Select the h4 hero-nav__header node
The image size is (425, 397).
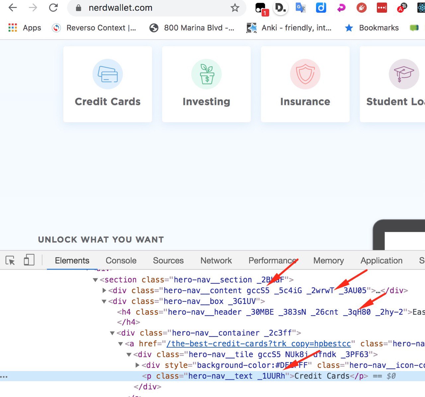[271, 312]
